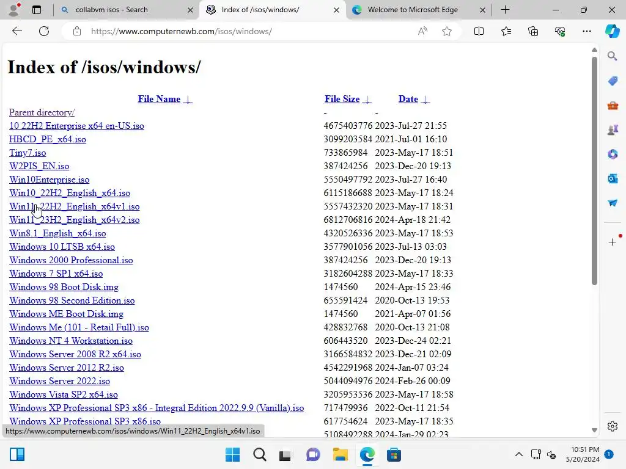Download HBCD_PE_x64.iso
626x469 pixels.
48,139
